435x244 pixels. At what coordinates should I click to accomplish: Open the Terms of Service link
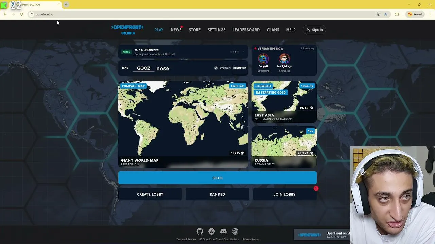point(186,239)
